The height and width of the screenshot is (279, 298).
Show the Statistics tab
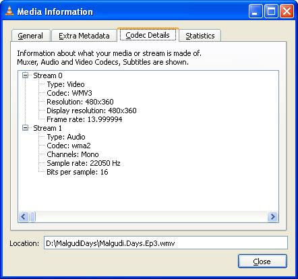(200, 36)
